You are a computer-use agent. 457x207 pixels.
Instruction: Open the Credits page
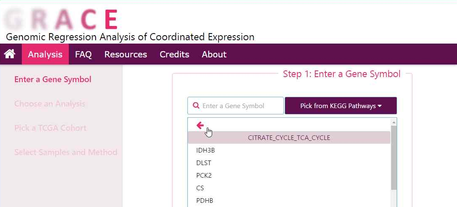pyautogui.click(x=174, y=54)
